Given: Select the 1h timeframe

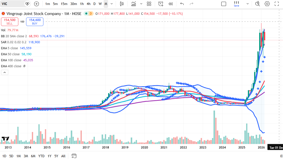Looking at the screenshot, I should click(82, 4).
